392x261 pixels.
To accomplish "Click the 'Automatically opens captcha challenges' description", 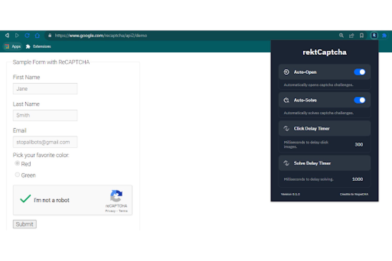I will click(x=319, y=85).
